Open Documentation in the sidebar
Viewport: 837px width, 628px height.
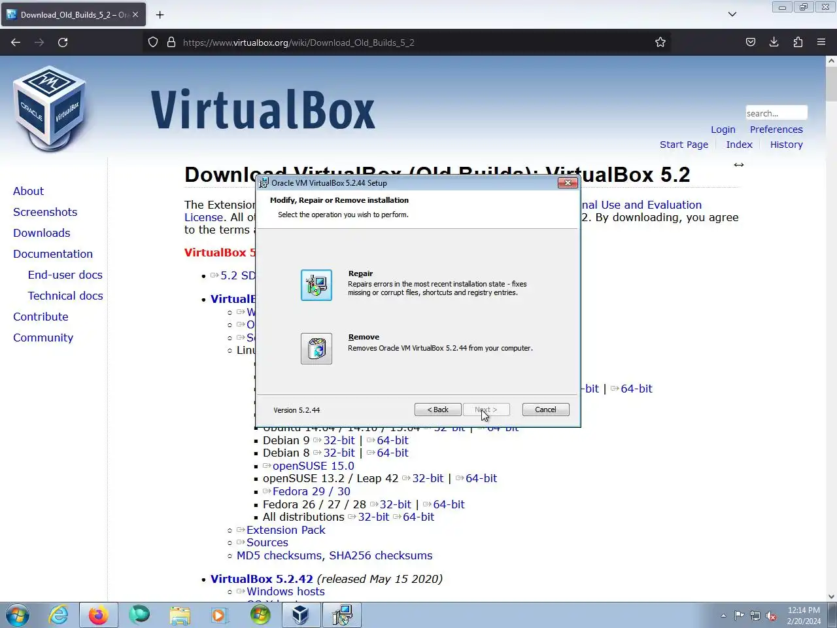pyautogui.click(x=53, y=254)
